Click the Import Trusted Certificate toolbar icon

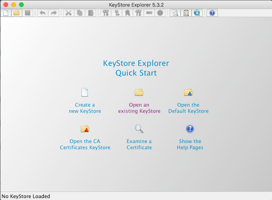127,13
